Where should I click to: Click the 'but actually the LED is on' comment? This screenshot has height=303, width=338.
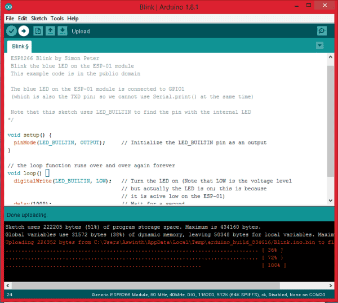(194, 189)
